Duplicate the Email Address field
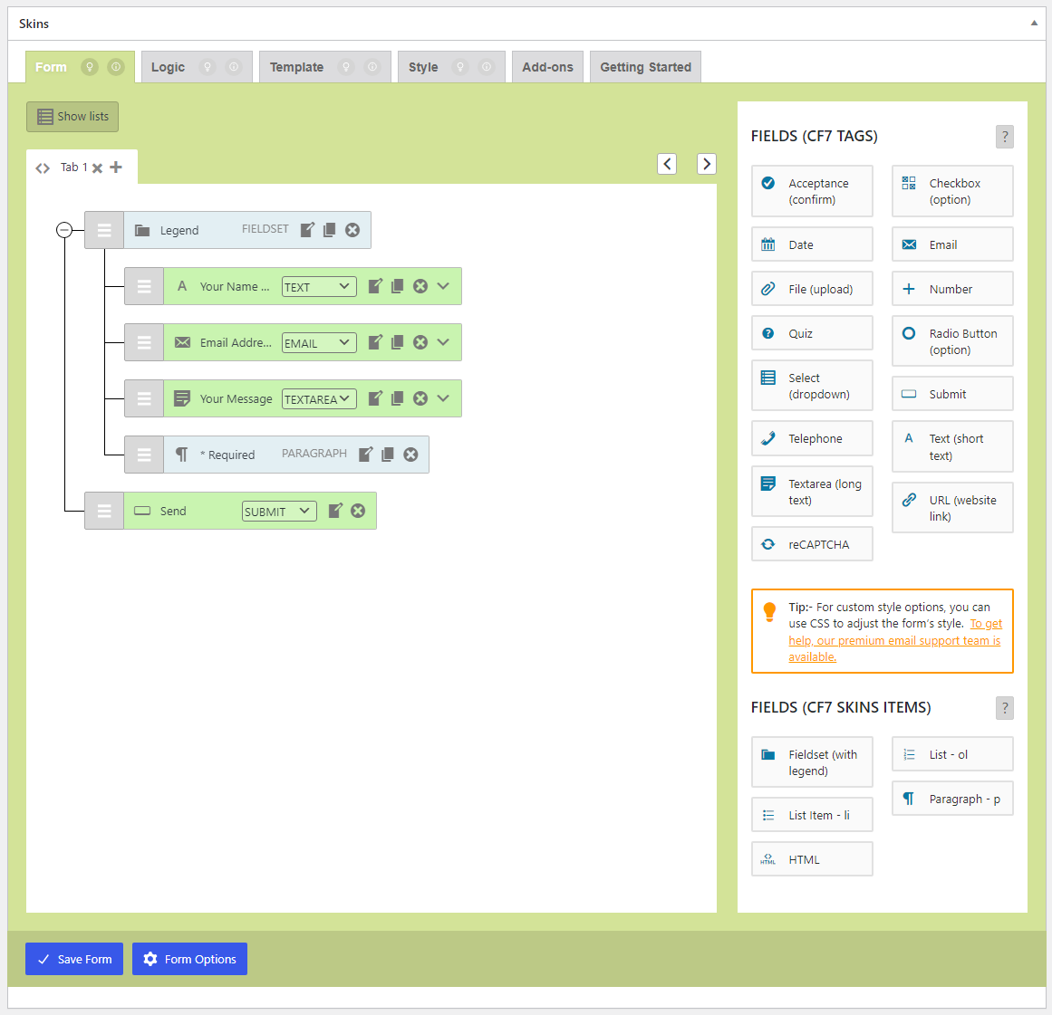The width and height of the screenshot is (1052, 1015). (x=397, y=342)
